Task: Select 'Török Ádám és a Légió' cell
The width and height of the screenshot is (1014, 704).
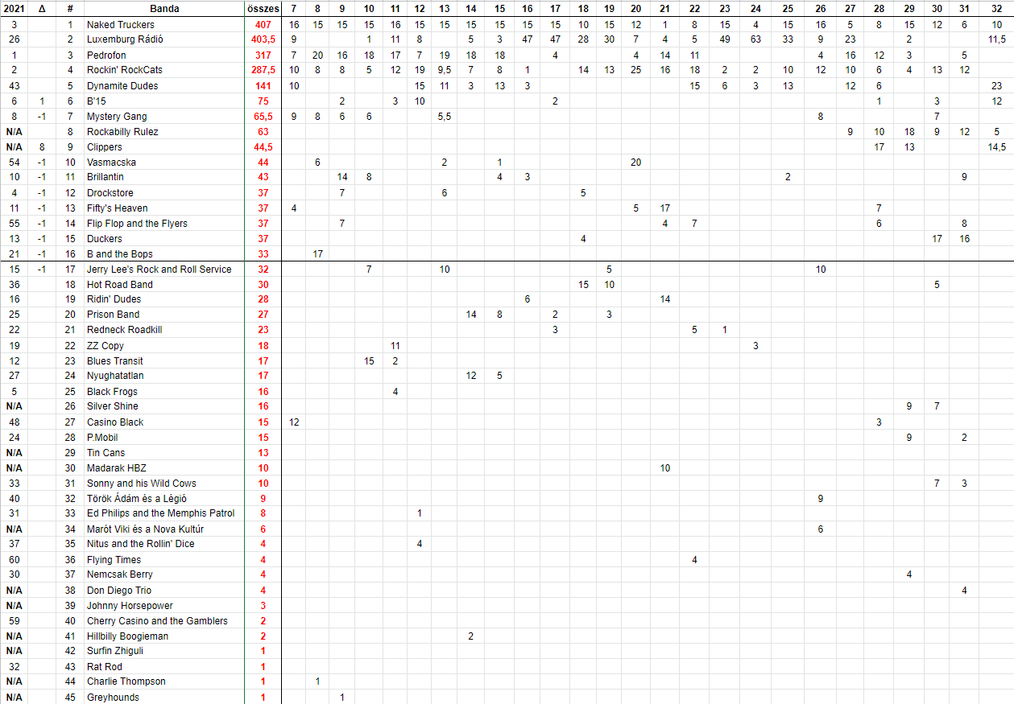Action: point(164,499)
